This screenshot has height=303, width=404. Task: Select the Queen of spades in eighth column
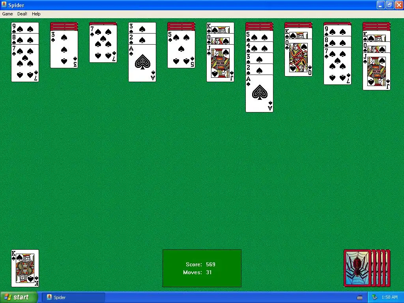(x=298, y=58)
